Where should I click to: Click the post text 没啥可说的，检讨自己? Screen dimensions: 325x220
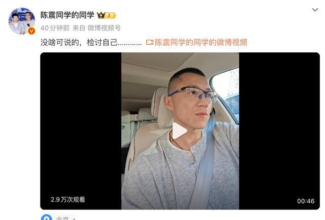coord(79,42)
